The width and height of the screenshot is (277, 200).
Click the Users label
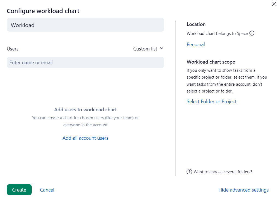click(13, 49)
